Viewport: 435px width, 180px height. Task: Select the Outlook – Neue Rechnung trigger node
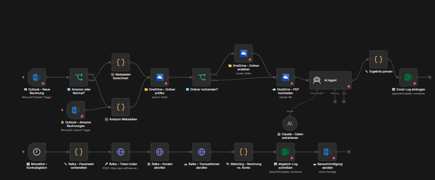click(x=37, y=77)
